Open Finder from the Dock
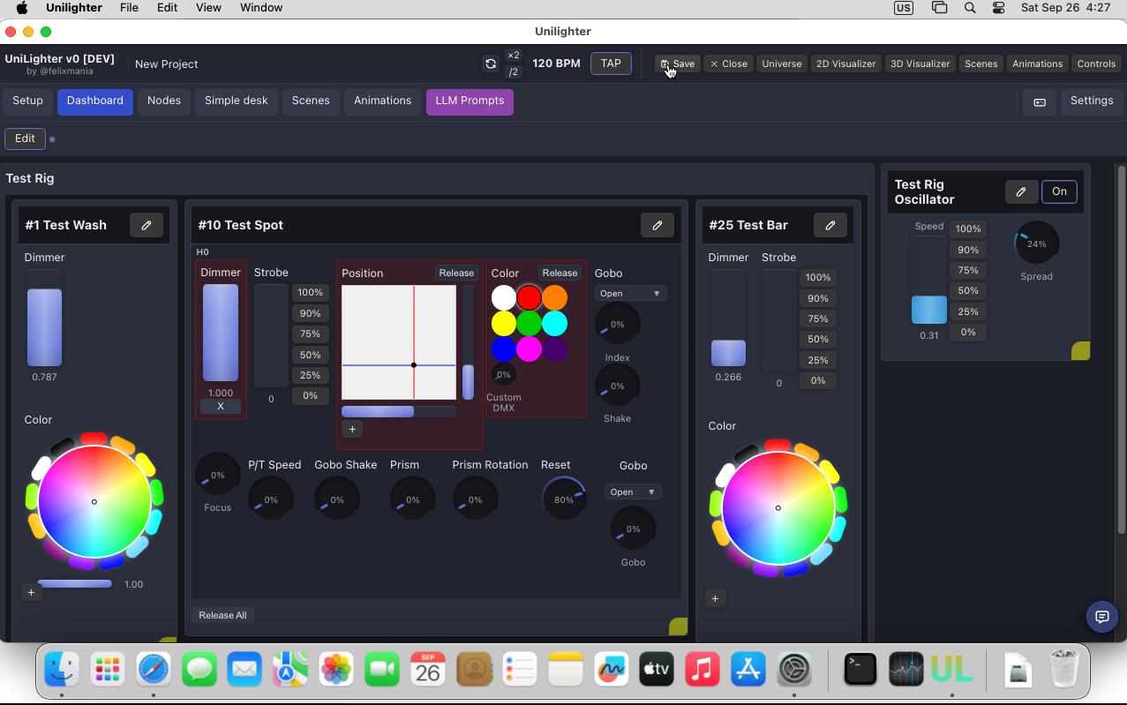 coord(62,669)
